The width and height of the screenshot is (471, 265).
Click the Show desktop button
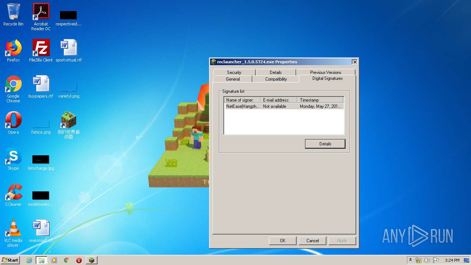[467, 260]
